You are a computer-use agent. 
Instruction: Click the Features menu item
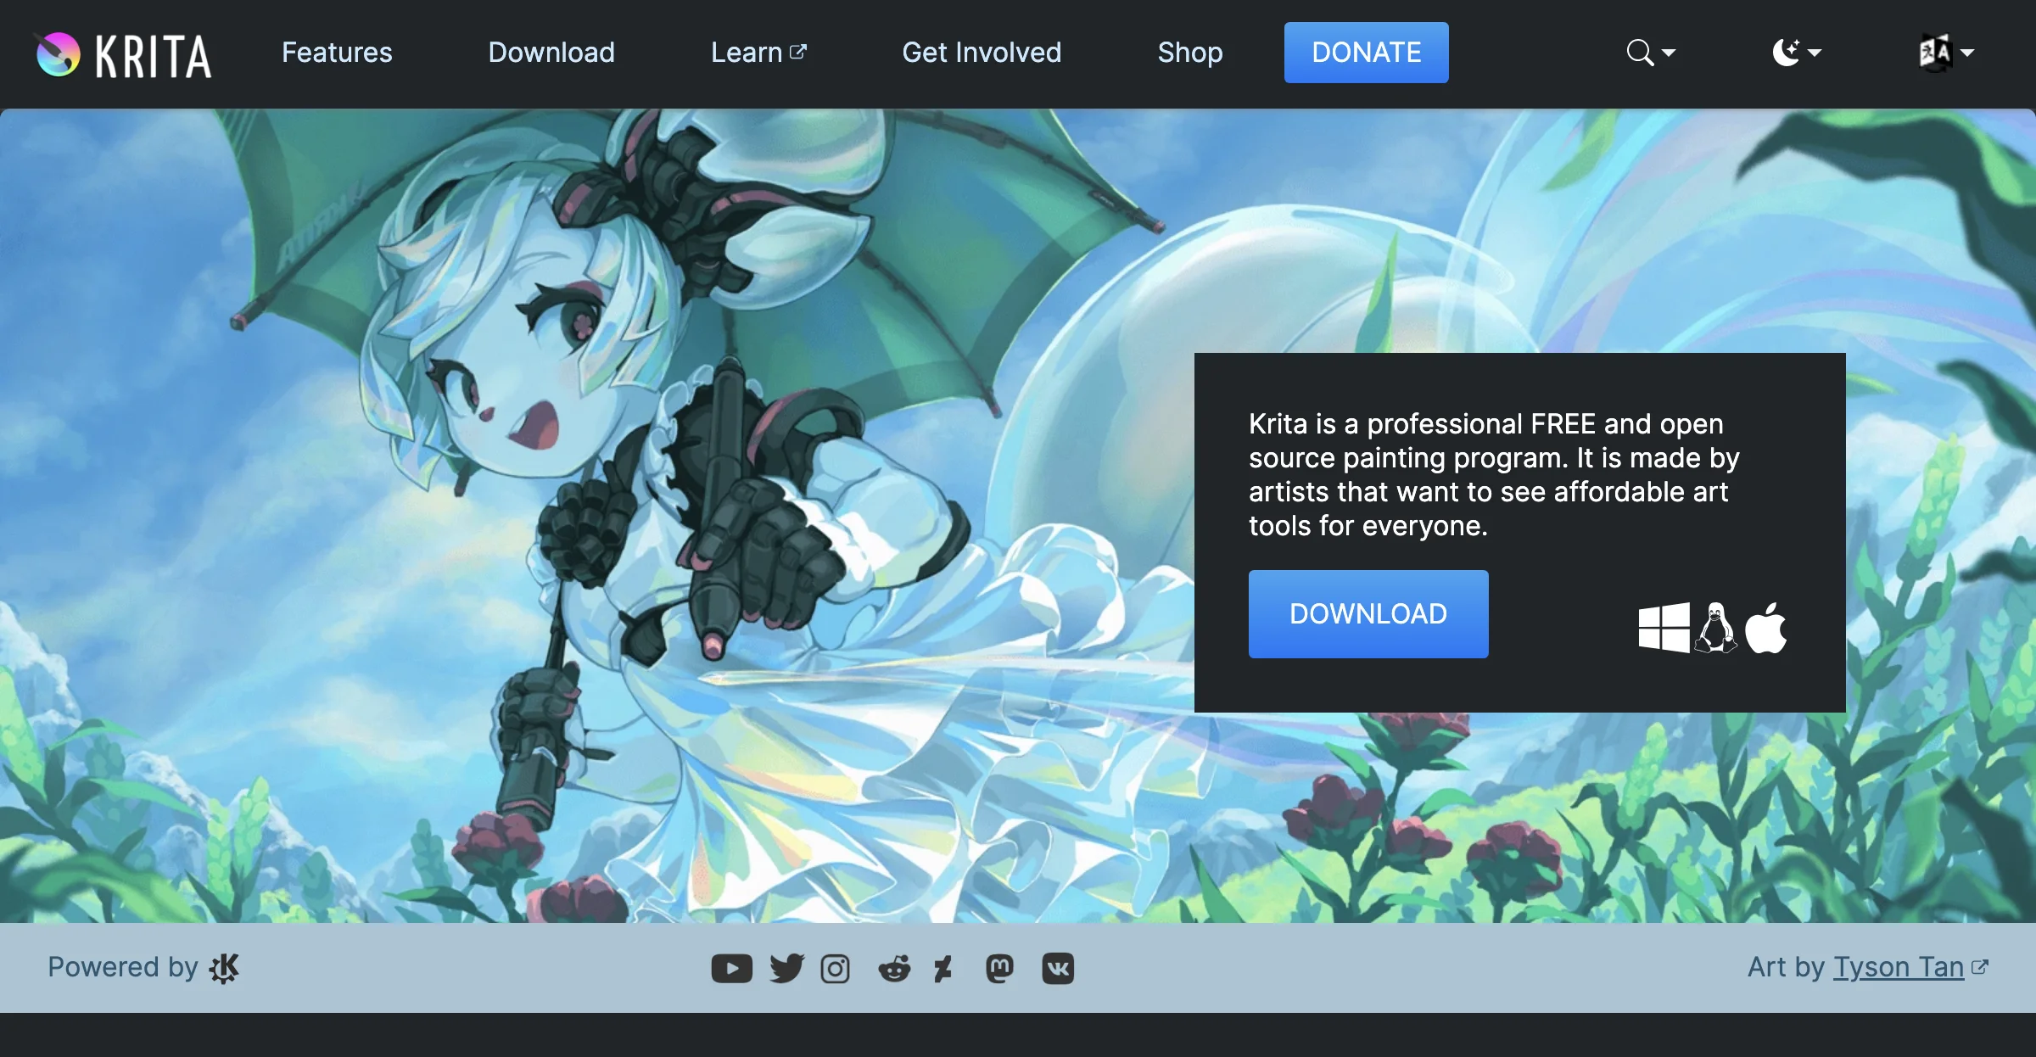coord(337,53)
